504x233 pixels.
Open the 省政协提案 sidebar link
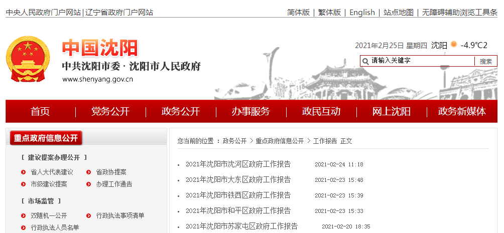(111, 172)
